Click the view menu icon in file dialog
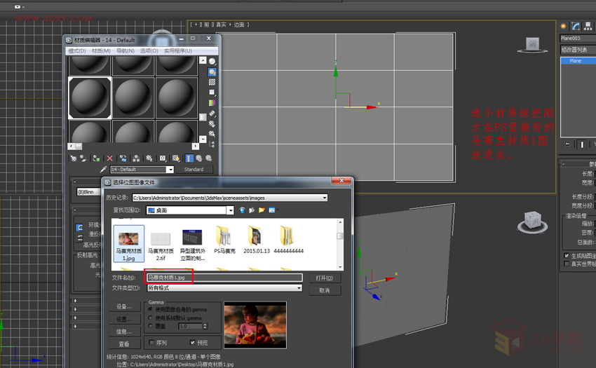This screenshot has width=596, height=368. [273, 210]
